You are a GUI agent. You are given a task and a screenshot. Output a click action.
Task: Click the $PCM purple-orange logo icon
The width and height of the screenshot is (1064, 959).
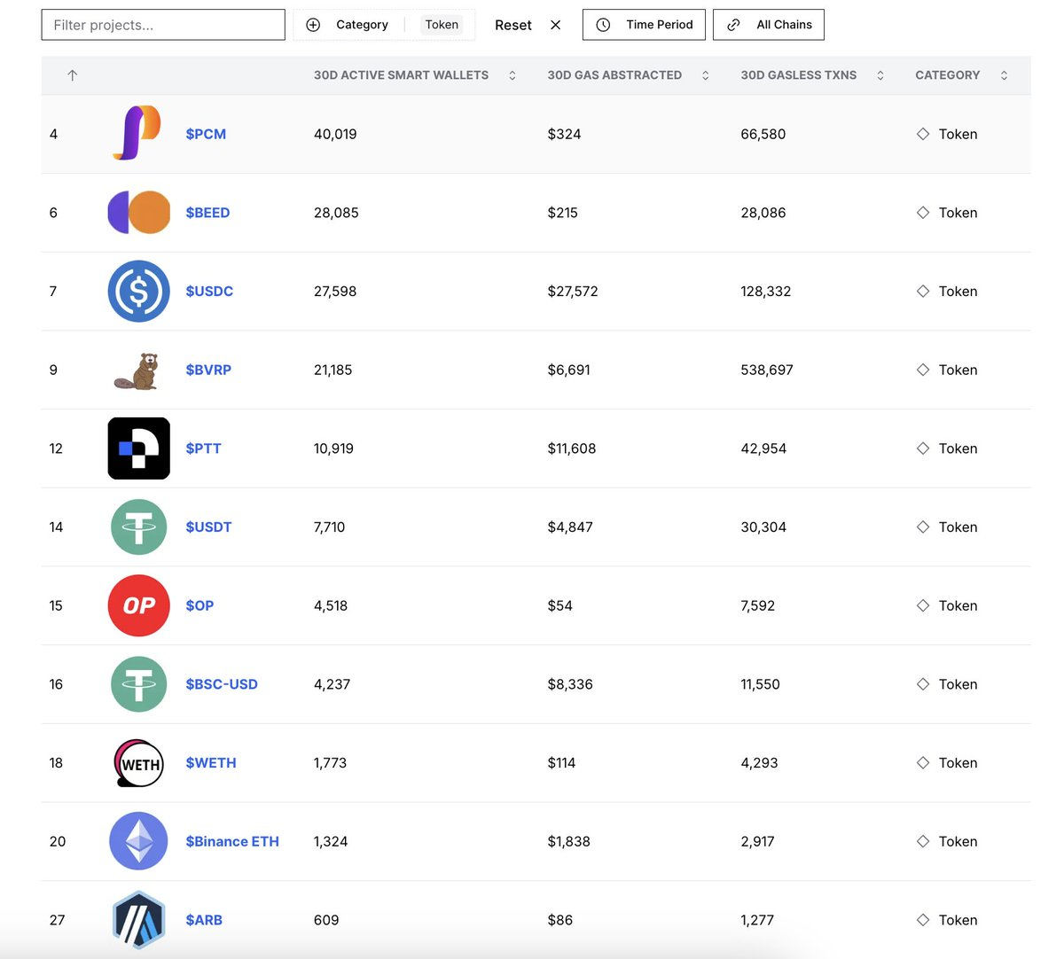(x=137, y=133)
